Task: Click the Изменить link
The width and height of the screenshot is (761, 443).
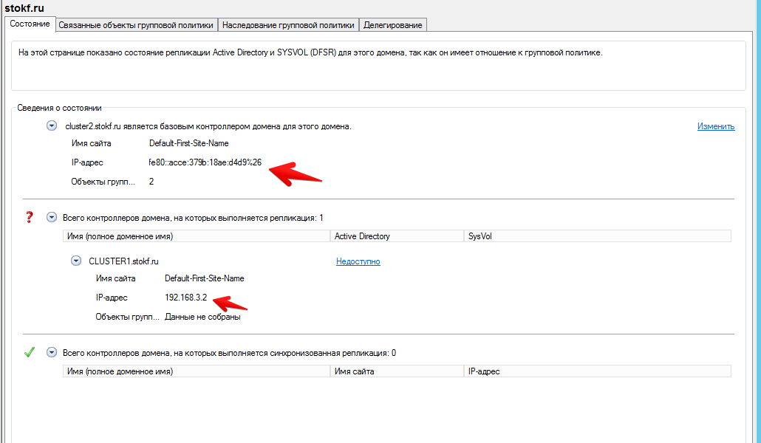Action: [716, 126]
